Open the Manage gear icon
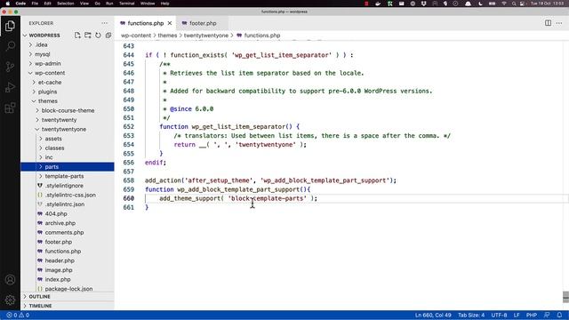Image resolution: width=569 pixels, height=320 pixels. point(10,300)
